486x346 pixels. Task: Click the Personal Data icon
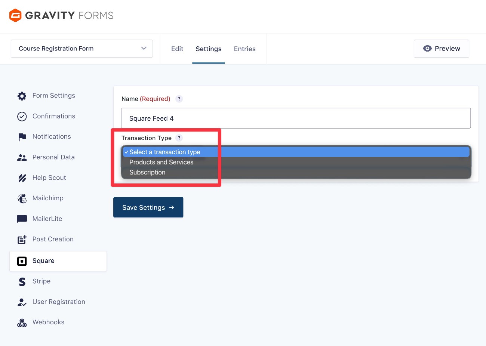point(22,157)
